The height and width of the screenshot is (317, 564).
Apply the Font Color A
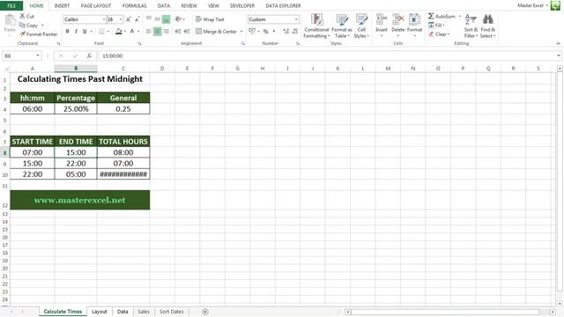pos(132,32)
